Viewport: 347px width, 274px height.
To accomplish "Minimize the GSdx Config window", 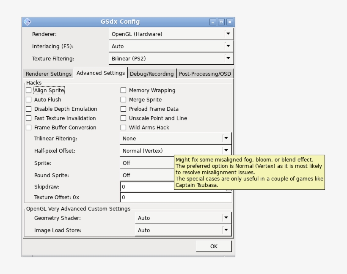I will click(x=212, y=22).
